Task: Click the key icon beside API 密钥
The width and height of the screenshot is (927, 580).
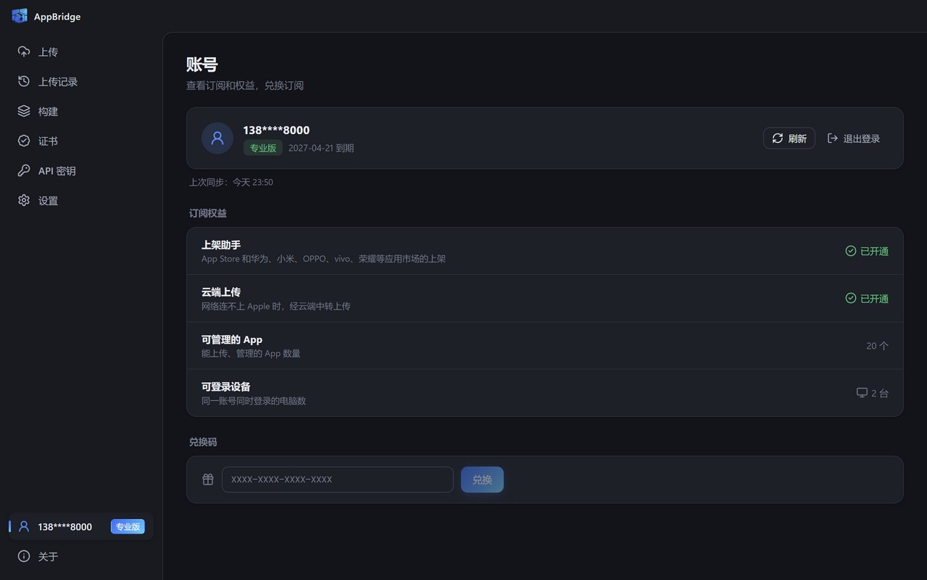Action: 24,170
